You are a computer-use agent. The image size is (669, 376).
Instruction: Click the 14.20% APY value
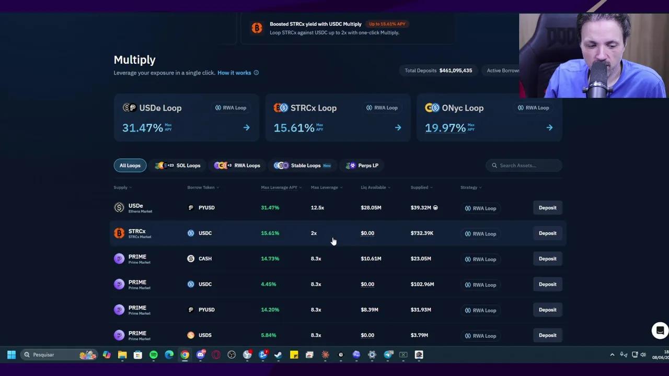pyautogui.click(x=270, y=310)
